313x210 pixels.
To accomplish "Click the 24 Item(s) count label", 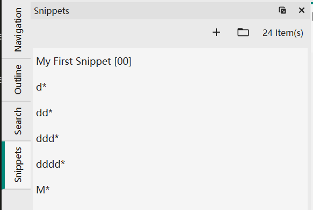I will 282,33.
